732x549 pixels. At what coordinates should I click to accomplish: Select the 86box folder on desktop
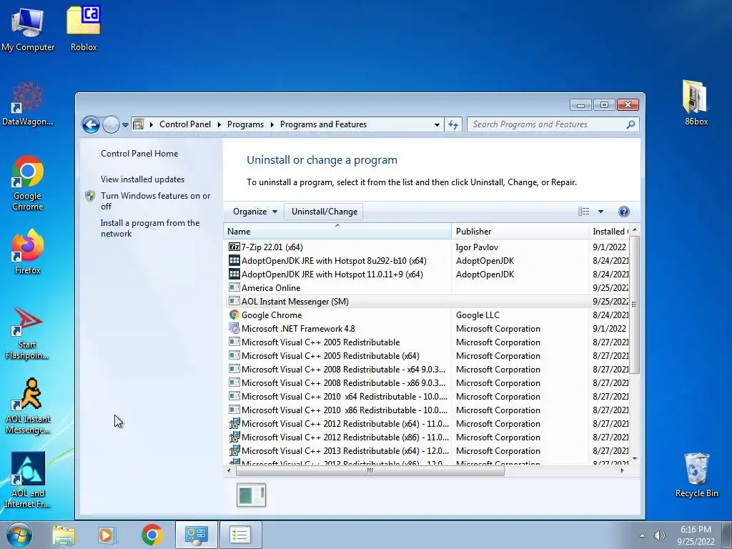[x=696, y=103]
